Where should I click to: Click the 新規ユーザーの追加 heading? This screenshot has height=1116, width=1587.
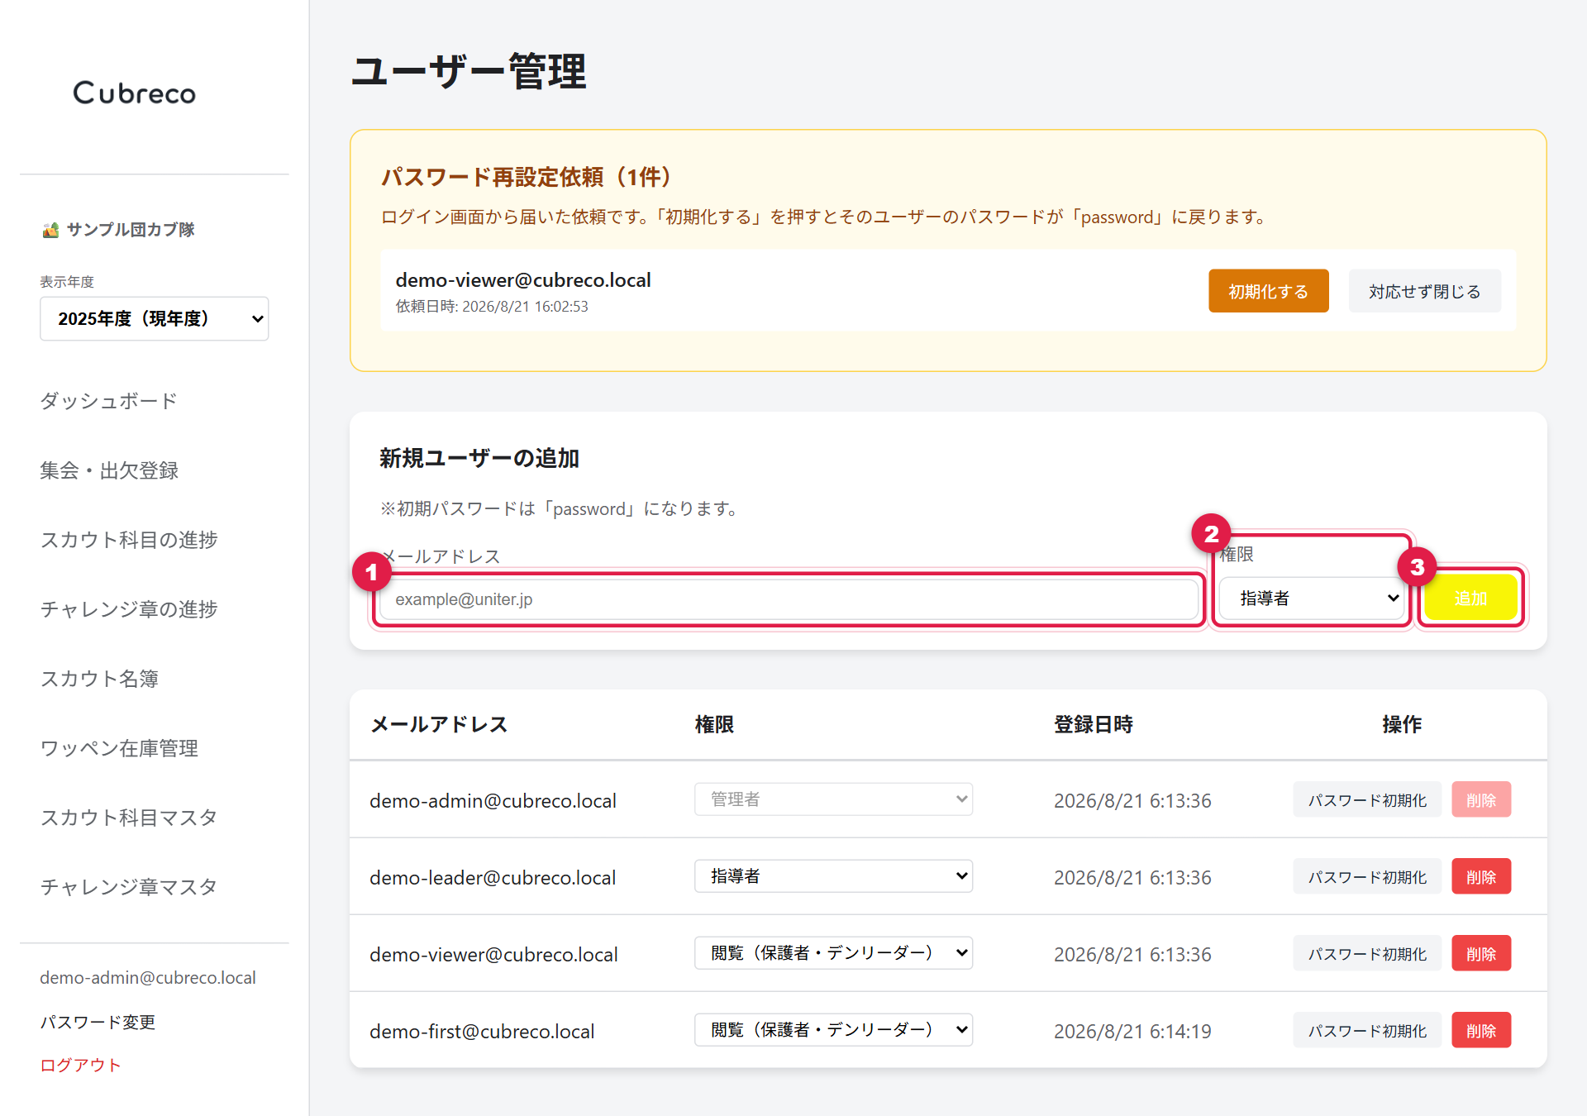click(479, 458)
